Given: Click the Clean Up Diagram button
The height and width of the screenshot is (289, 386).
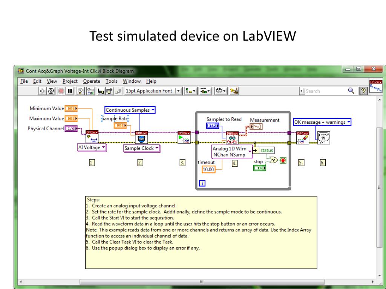Looking at the screenshot, I should pos(234,91).
